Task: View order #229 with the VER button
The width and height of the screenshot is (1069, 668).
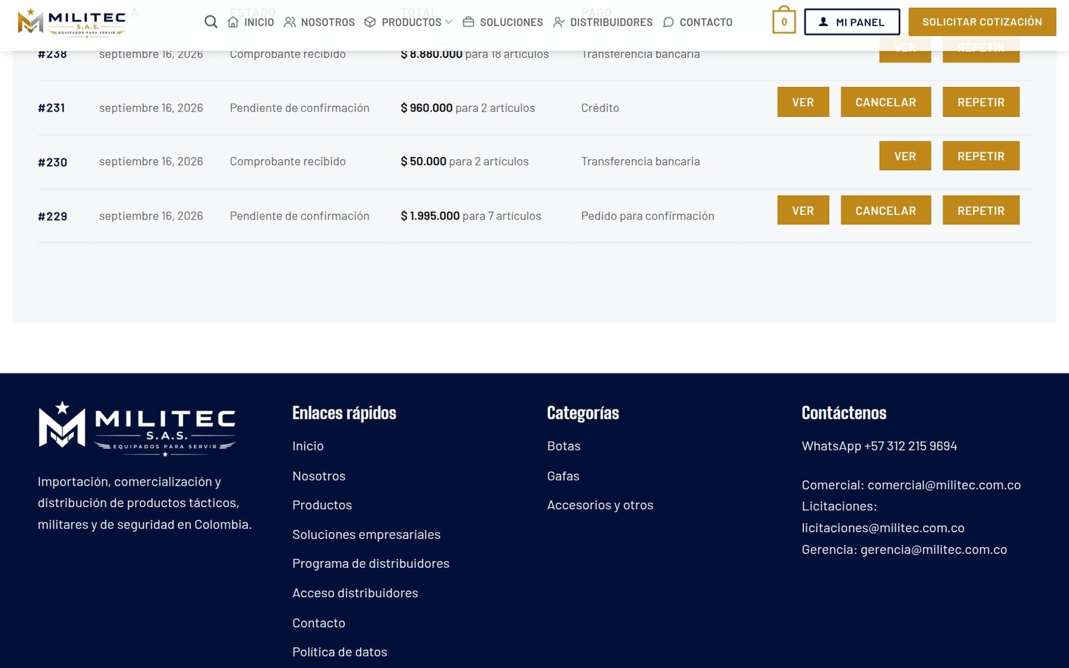Action: point(803,210)
